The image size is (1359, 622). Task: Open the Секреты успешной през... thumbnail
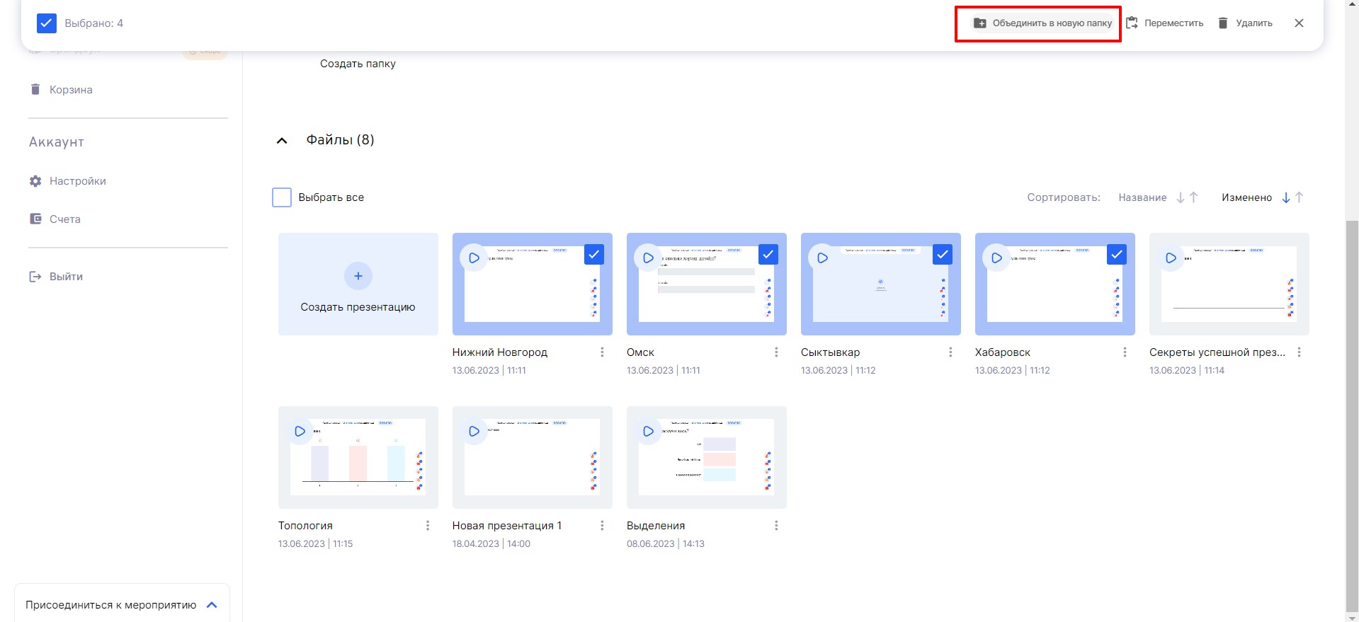point(1229,284)
